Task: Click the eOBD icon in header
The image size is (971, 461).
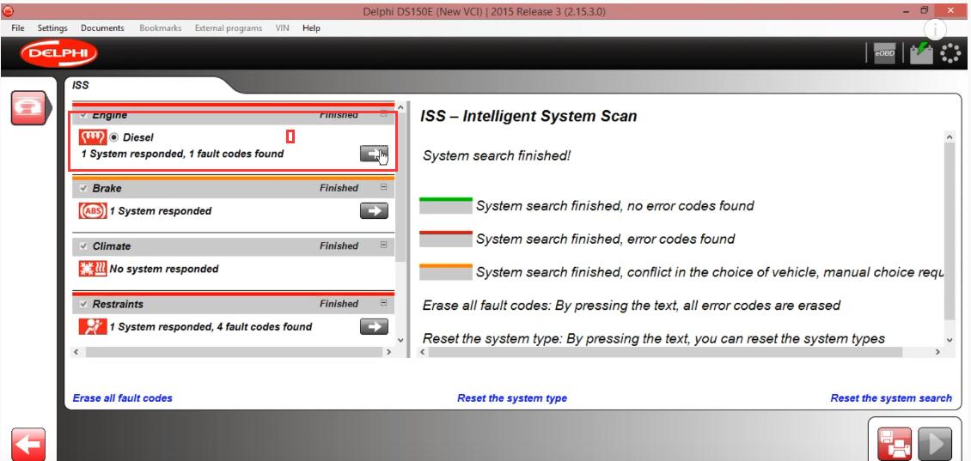Action: [x=884, y=54]
